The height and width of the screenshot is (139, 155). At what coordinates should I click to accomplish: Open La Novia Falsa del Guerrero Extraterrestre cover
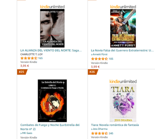pyautogui.click(x=123, y=28)
